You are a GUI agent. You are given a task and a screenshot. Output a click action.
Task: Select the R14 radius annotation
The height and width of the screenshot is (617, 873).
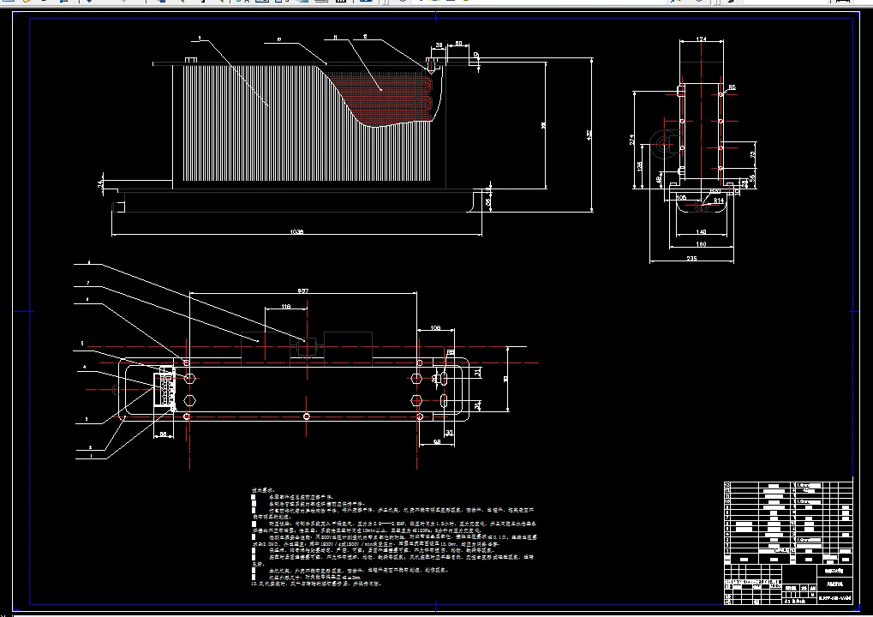point(719,201)
